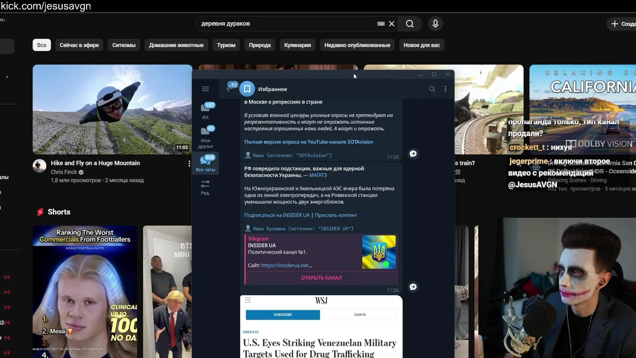This screenshot has height=358, width=636.
Task: Open the on-screen keyboard in search box
Action: click(381, 24)
